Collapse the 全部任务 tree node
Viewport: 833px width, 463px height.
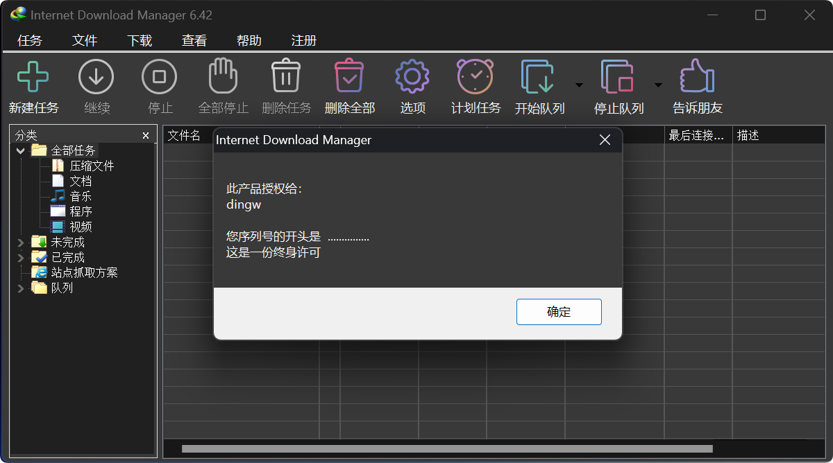coord(20,150)
